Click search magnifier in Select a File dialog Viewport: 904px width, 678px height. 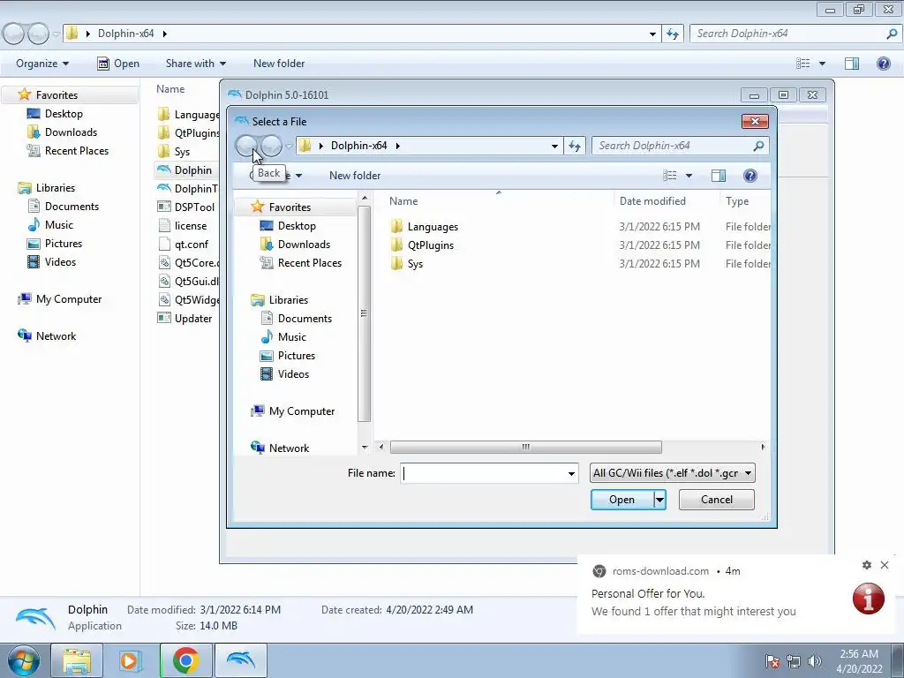pyautogui.click(x=758, y=146)
